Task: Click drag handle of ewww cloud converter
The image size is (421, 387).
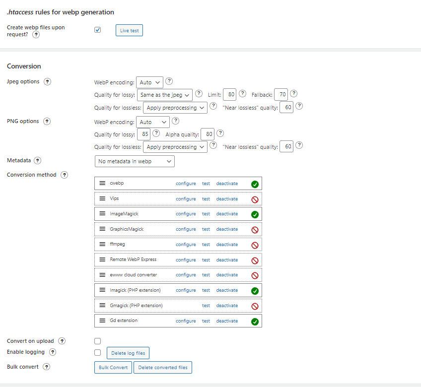Action: (x=102, y=275)
